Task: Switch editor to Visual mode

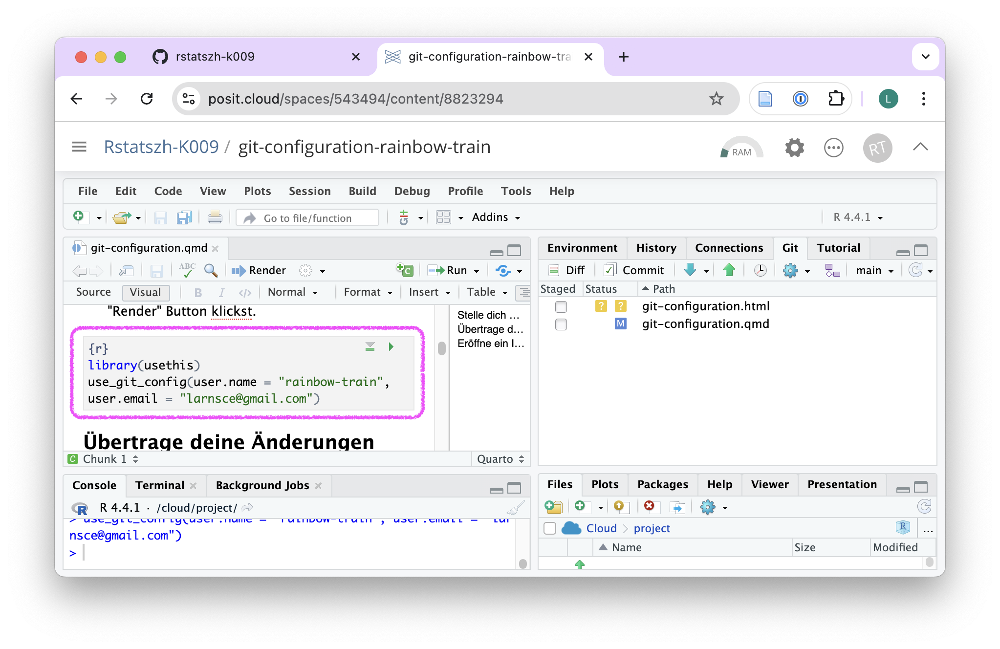Action: [145, 292]
